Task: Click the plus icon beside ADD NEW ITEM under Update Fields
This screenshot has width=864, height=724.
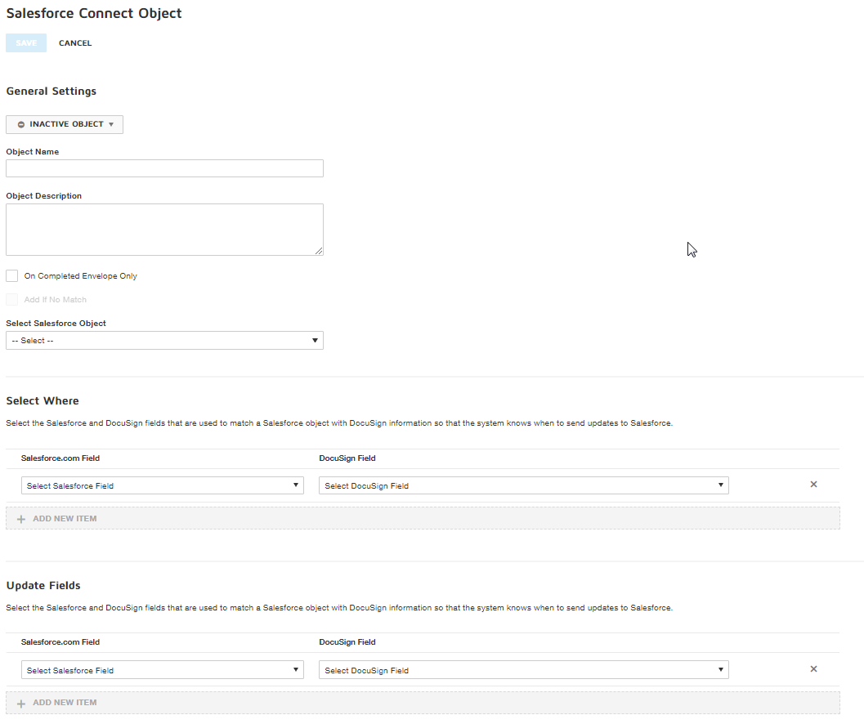Action: tap(20, 703)
